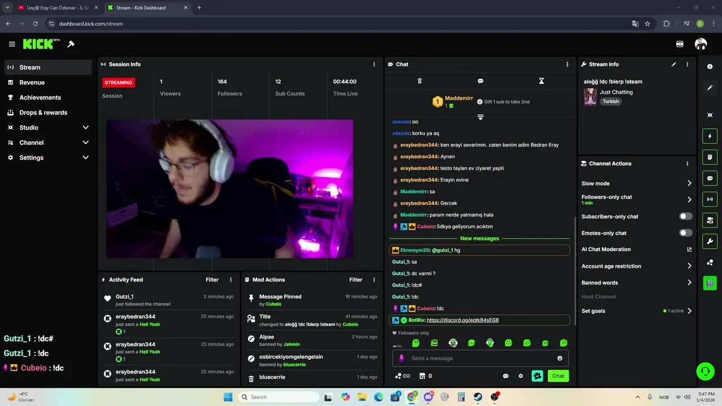This screenshot has height=406, width=722.
Task: Open Account age restriction options
Action: click(x=637, y=266)
